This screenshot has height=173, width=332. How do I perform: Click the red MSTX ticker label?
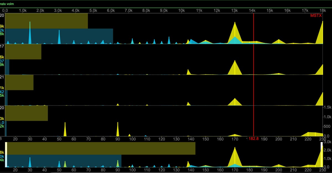[x=316, y=16]
